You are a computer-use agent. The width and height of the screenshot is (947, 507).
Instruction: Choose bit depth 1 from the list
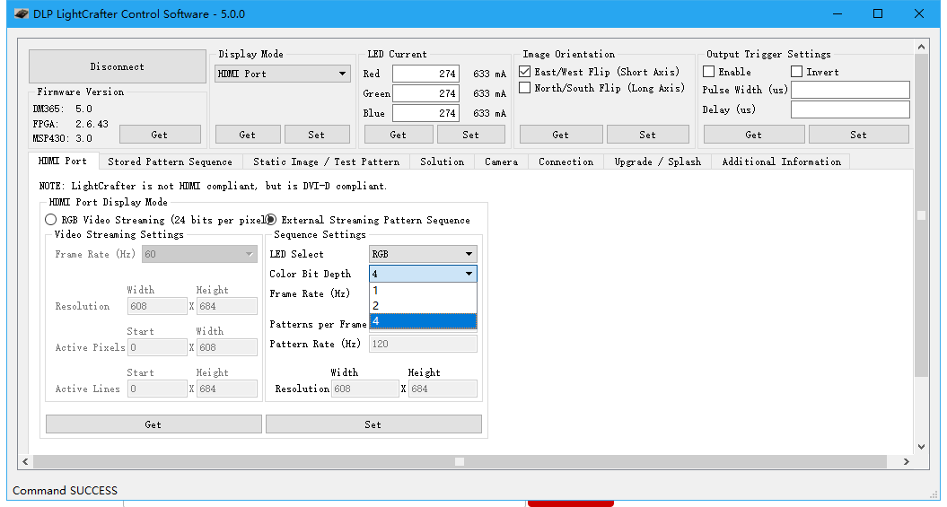pyautogui.click(x=423, y=291)
